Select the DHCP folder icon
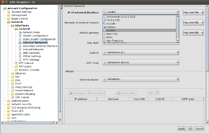Image resolution: width=209 pixels, height=134 pixels. [x=13, y=83]
